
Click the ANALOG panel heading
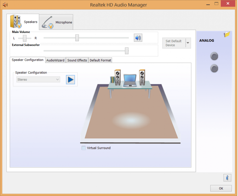coord(207,41)
